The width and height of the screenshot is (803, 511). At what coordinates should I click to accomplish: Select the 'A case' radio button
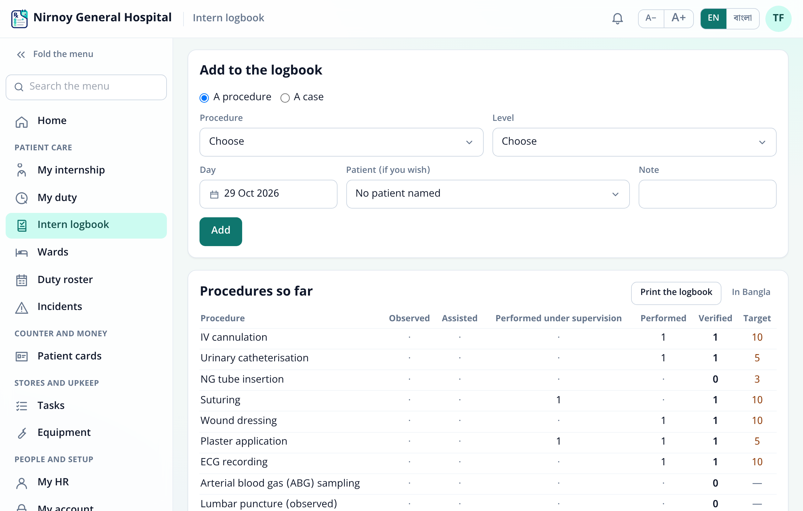(x=285, y=98)
